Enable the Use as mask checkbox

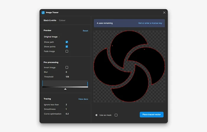pos(116,115)
